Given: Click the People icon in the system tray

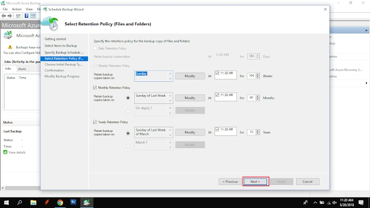Looking at the screenshot, I should (306, 203).
